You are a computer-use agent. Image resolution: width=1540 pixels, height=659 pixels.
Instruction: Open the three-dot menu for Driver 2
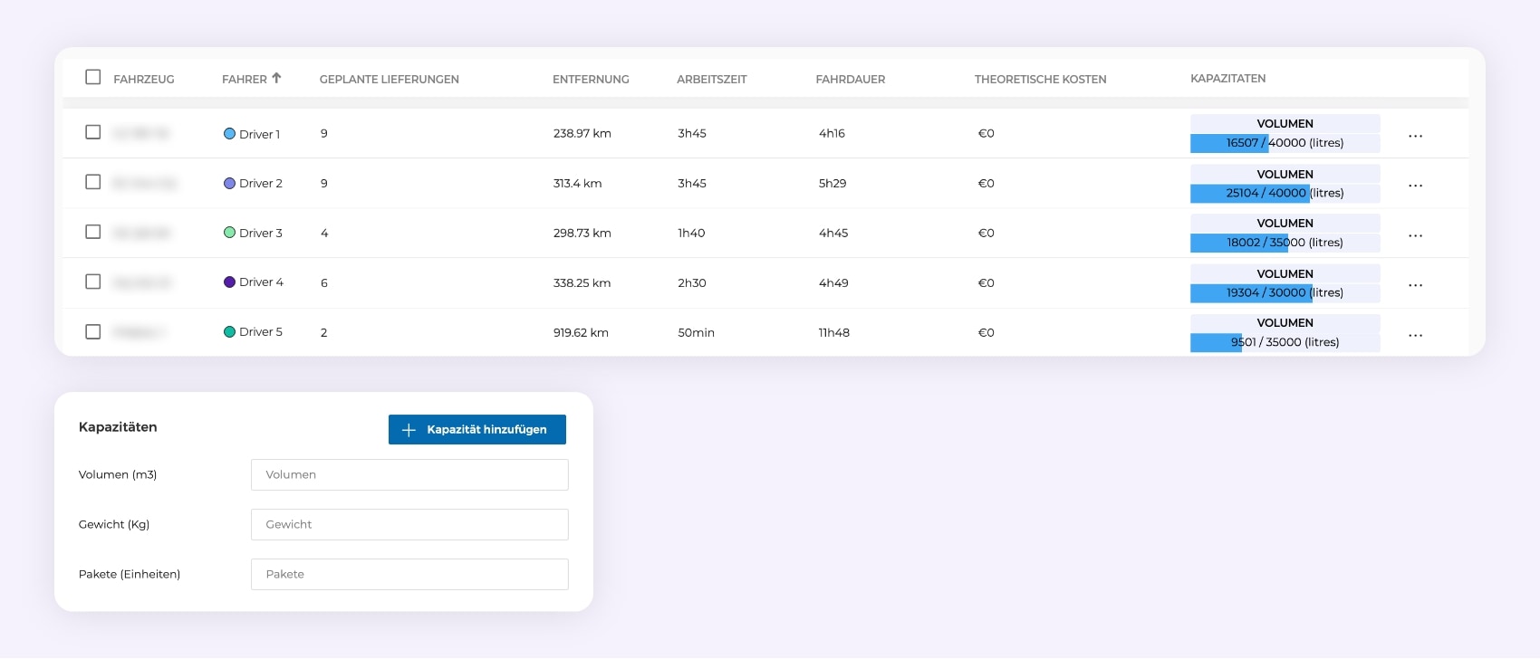click(1415, 186)
